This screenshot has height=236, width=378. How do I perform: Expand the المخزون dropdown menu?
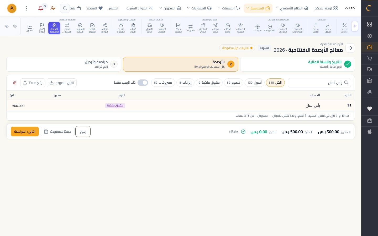tap(170, 8)
